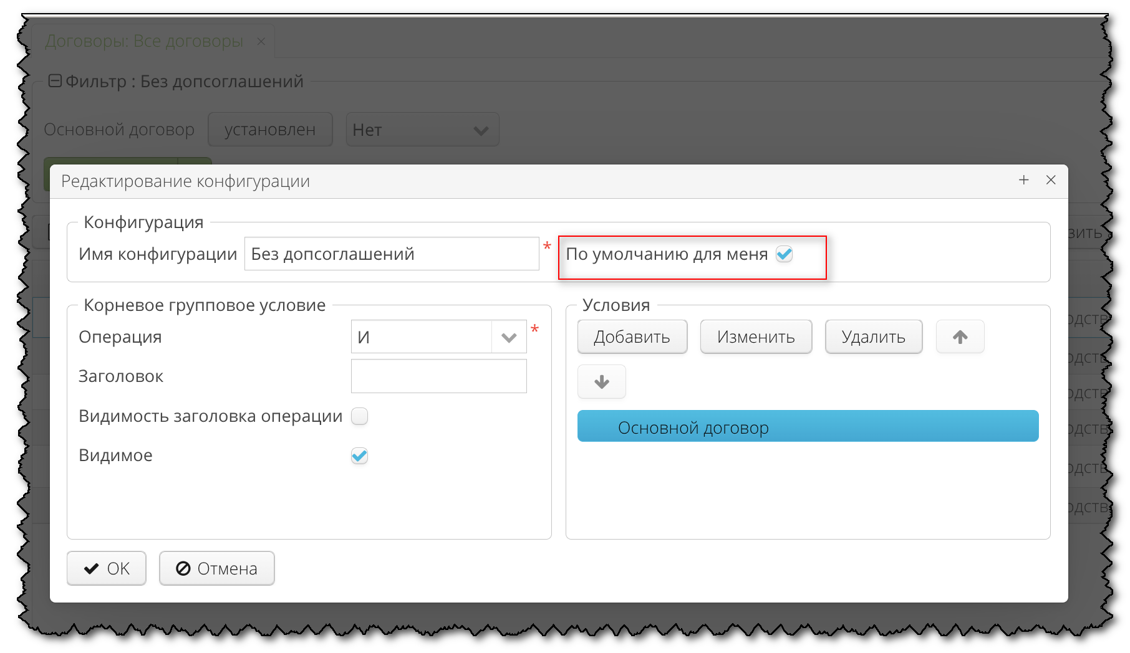Click the cancel icon next to Отмена
This screenshot has width=1130, height=653.
tap(182, 568)
